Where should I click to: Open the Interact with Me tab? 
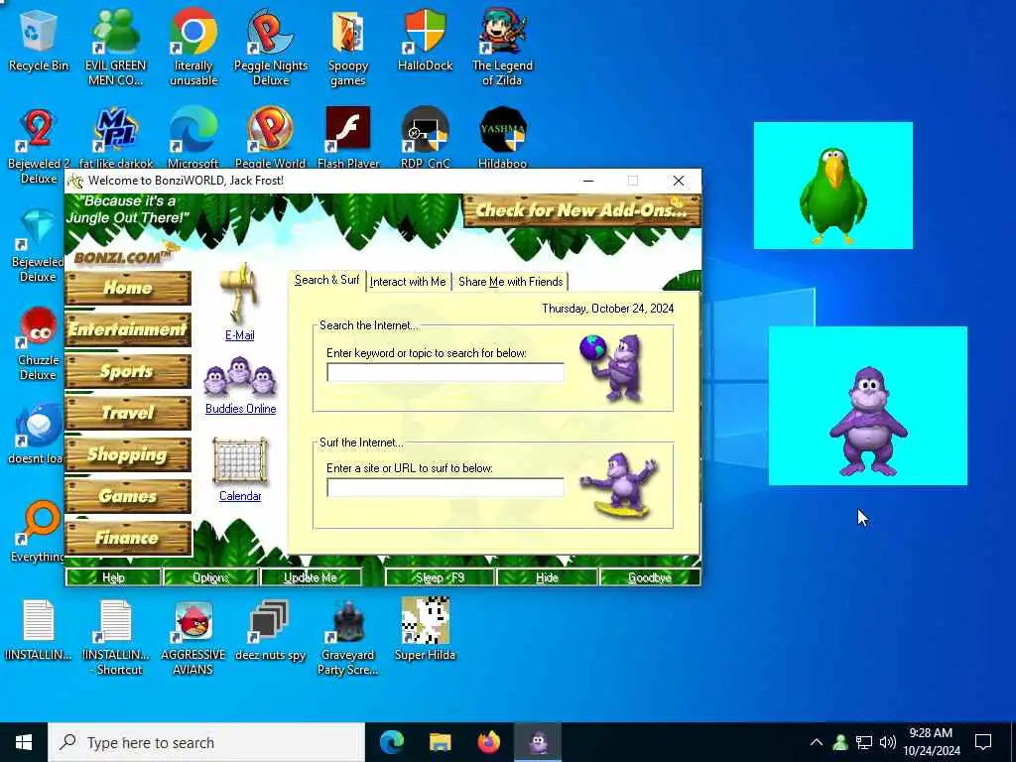[x=408, y=281]
